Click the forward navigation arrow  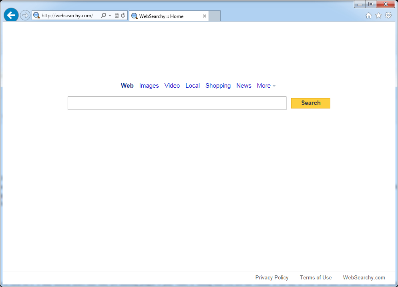click(x=25, y=16)
